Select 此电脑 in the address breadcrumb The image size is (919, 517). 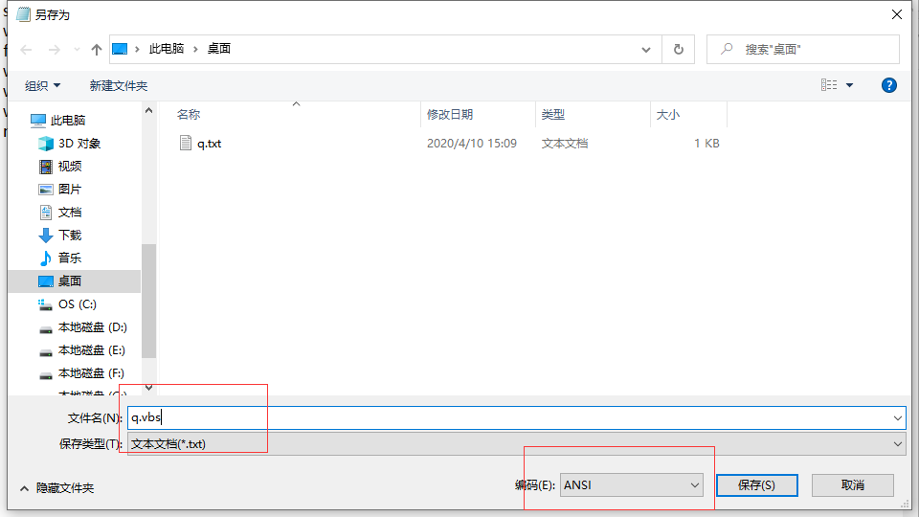tap(167, 49)
